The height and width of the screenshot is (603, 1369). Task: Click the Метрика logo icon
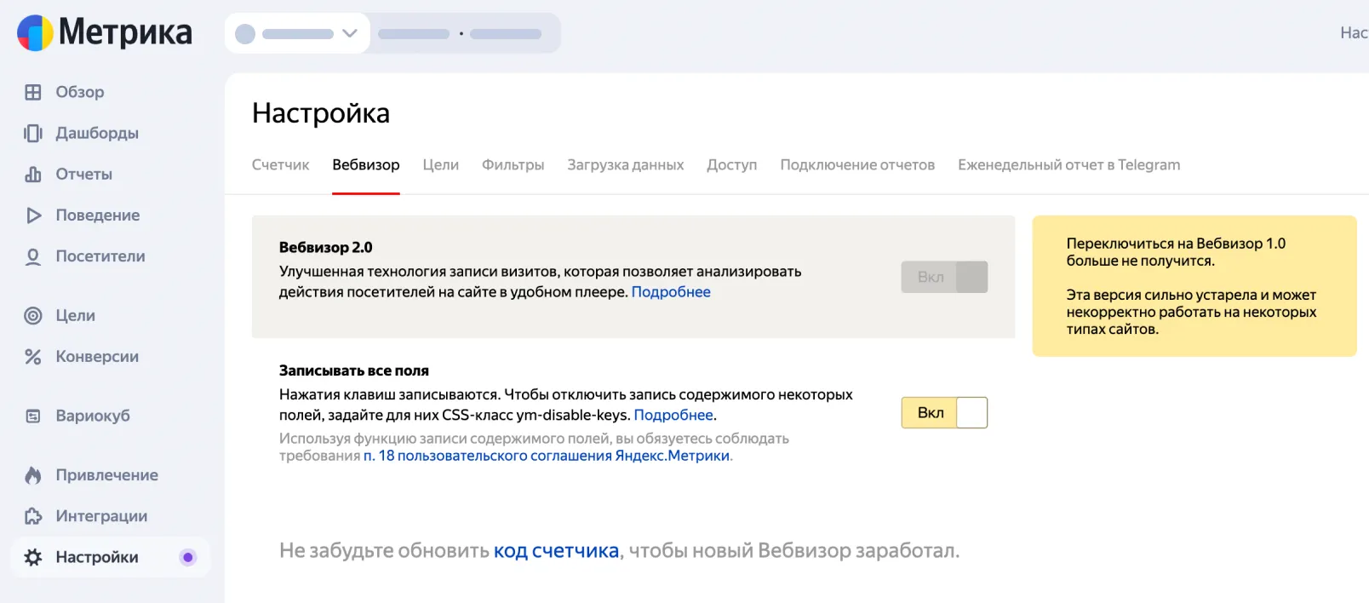click(x=36, y=33)
